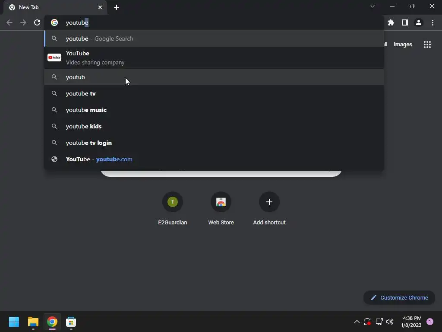Choose 'youtube - Google Search' suggestion

pyautogui.click(x=214, y=38)
